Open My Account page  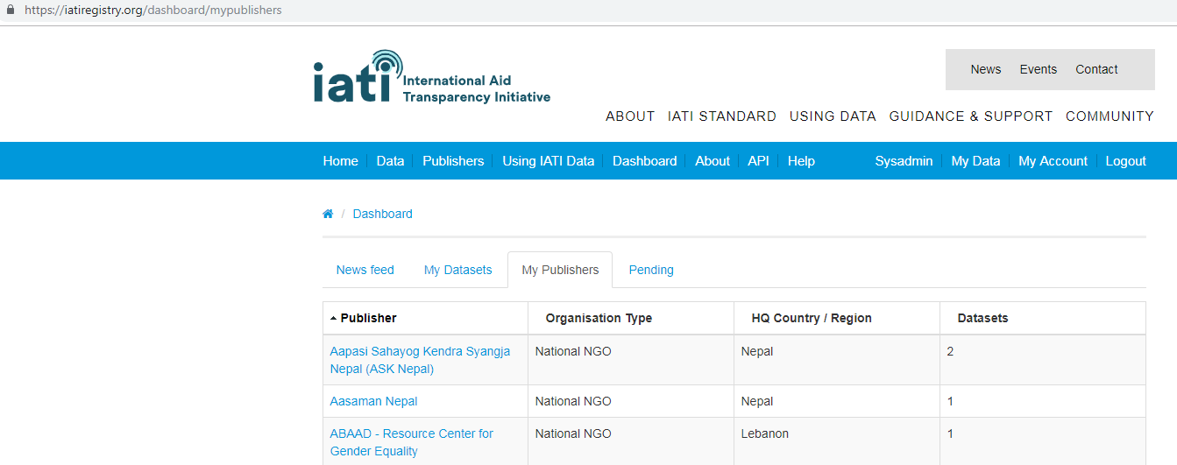1053,161
